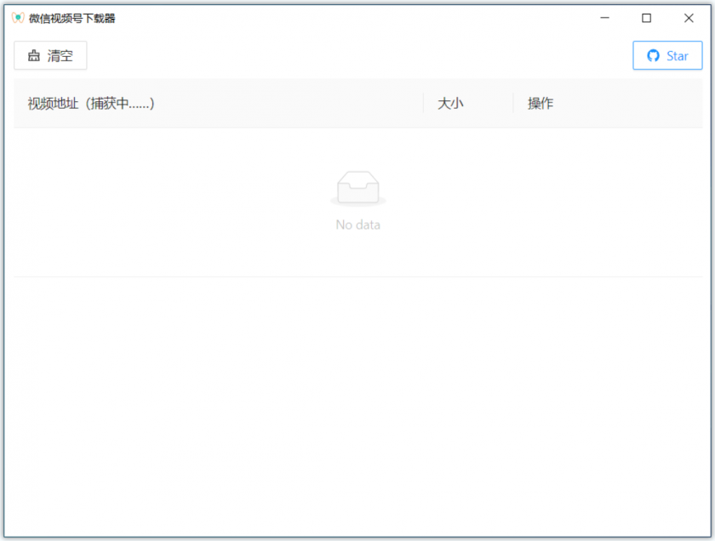Click divider between 视频地址 and 大小 columns
Viewport: 715px width, 541px height.
point(423,103)
